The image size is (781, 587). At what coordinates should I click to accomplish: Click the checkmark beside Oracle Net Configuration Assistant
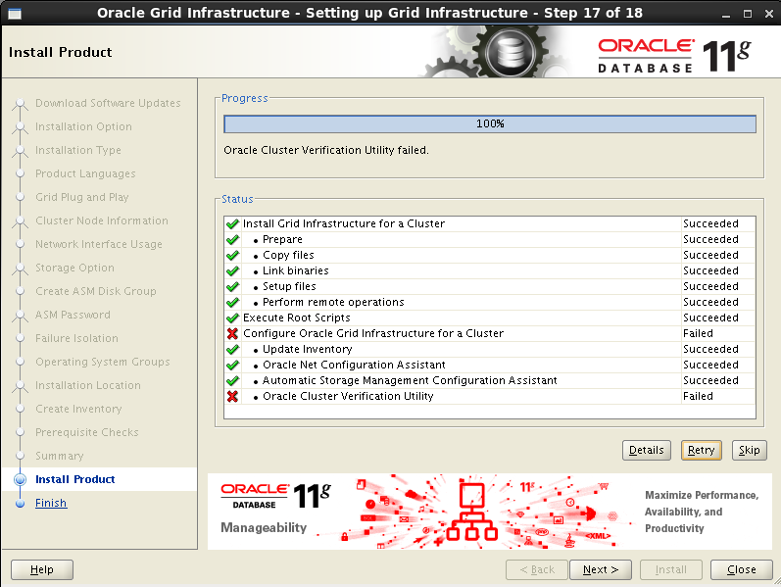click(232, 366)
